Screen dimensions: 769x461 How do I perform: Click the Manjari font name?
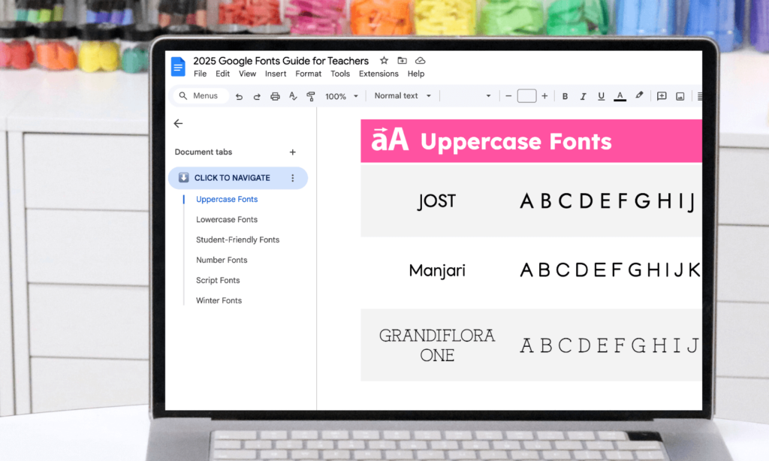(x=437, y=270)
